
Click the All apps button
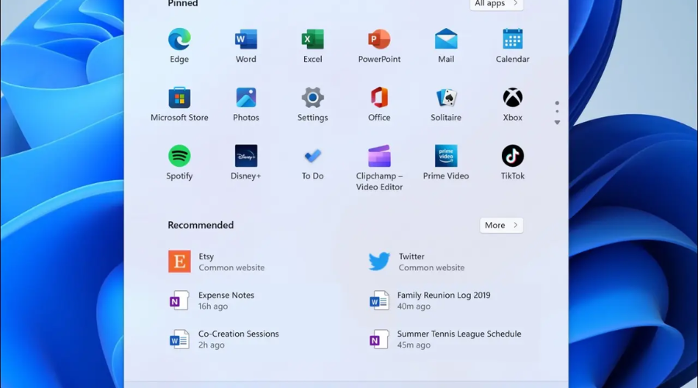click(496, 4)
